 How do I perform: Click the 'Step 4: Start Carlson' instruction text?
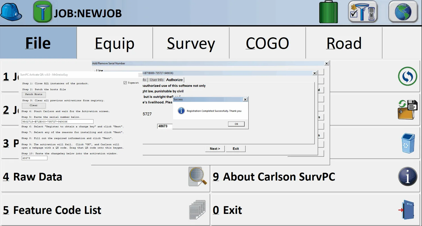(x=66, y=111)
